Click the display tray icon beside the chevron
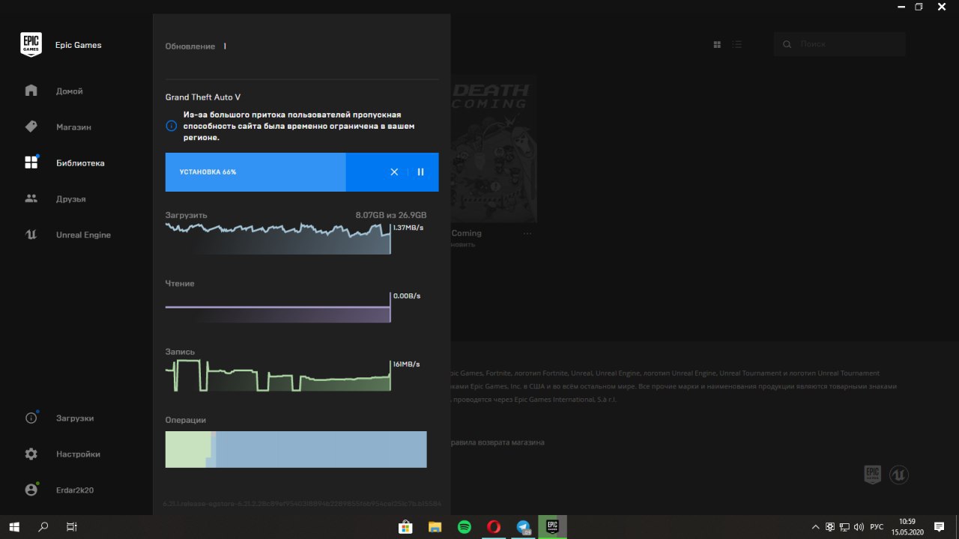This screenshot has width=959, height=539. [830, 527]
